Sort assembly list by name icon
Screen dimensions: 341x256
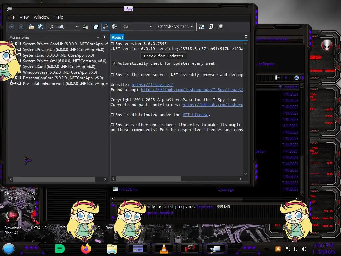[x=201, y=27]
